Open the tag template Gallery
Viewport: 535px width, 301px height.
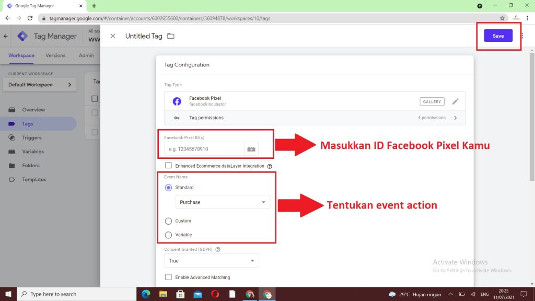[432, 101]
